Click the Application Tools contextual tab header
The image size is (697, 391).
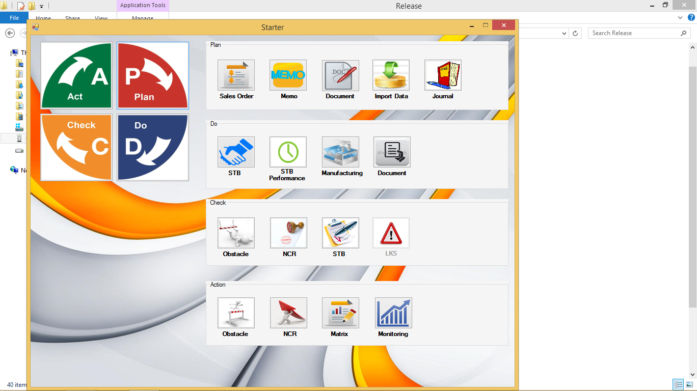(x=143, y=6)
